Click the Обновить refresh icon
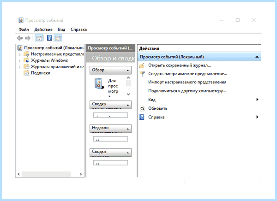 (x=142, y=108)
